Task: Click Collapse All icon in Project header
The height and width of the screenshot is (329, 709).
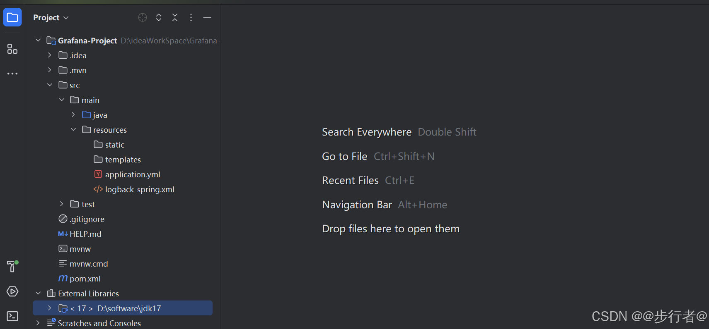Action: click(175, 17)
